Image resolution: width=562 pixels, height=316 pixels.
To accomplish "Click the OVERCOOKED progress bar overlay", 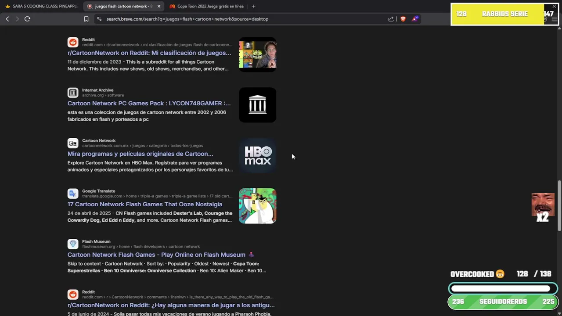I will [503, 289].
